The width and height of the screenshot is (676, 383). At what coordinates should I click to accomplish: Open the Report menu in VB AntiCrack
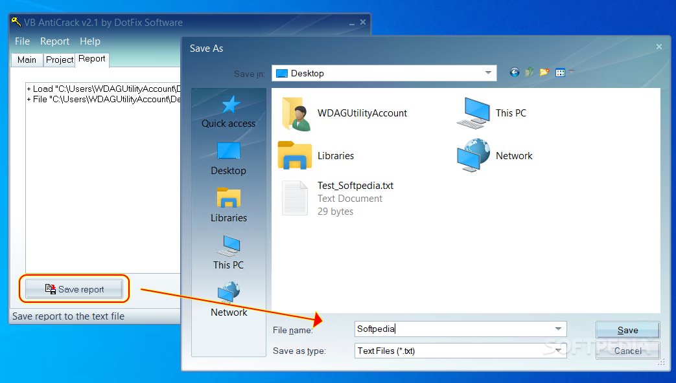coord(54,41)
